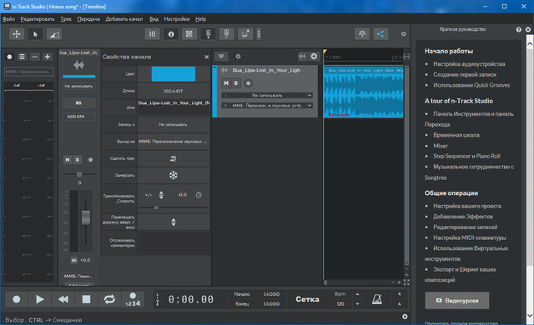Click the waveform add icon above track list

[302, 57]
